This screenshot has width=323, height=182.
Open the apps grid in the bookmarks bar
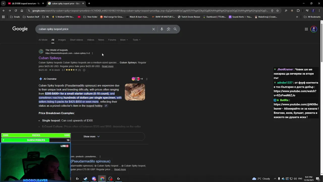(x=3, y=17)
